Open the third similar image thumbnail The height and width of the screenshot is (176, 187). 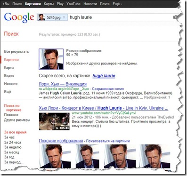pyautogui.click(x=120, y=156)
